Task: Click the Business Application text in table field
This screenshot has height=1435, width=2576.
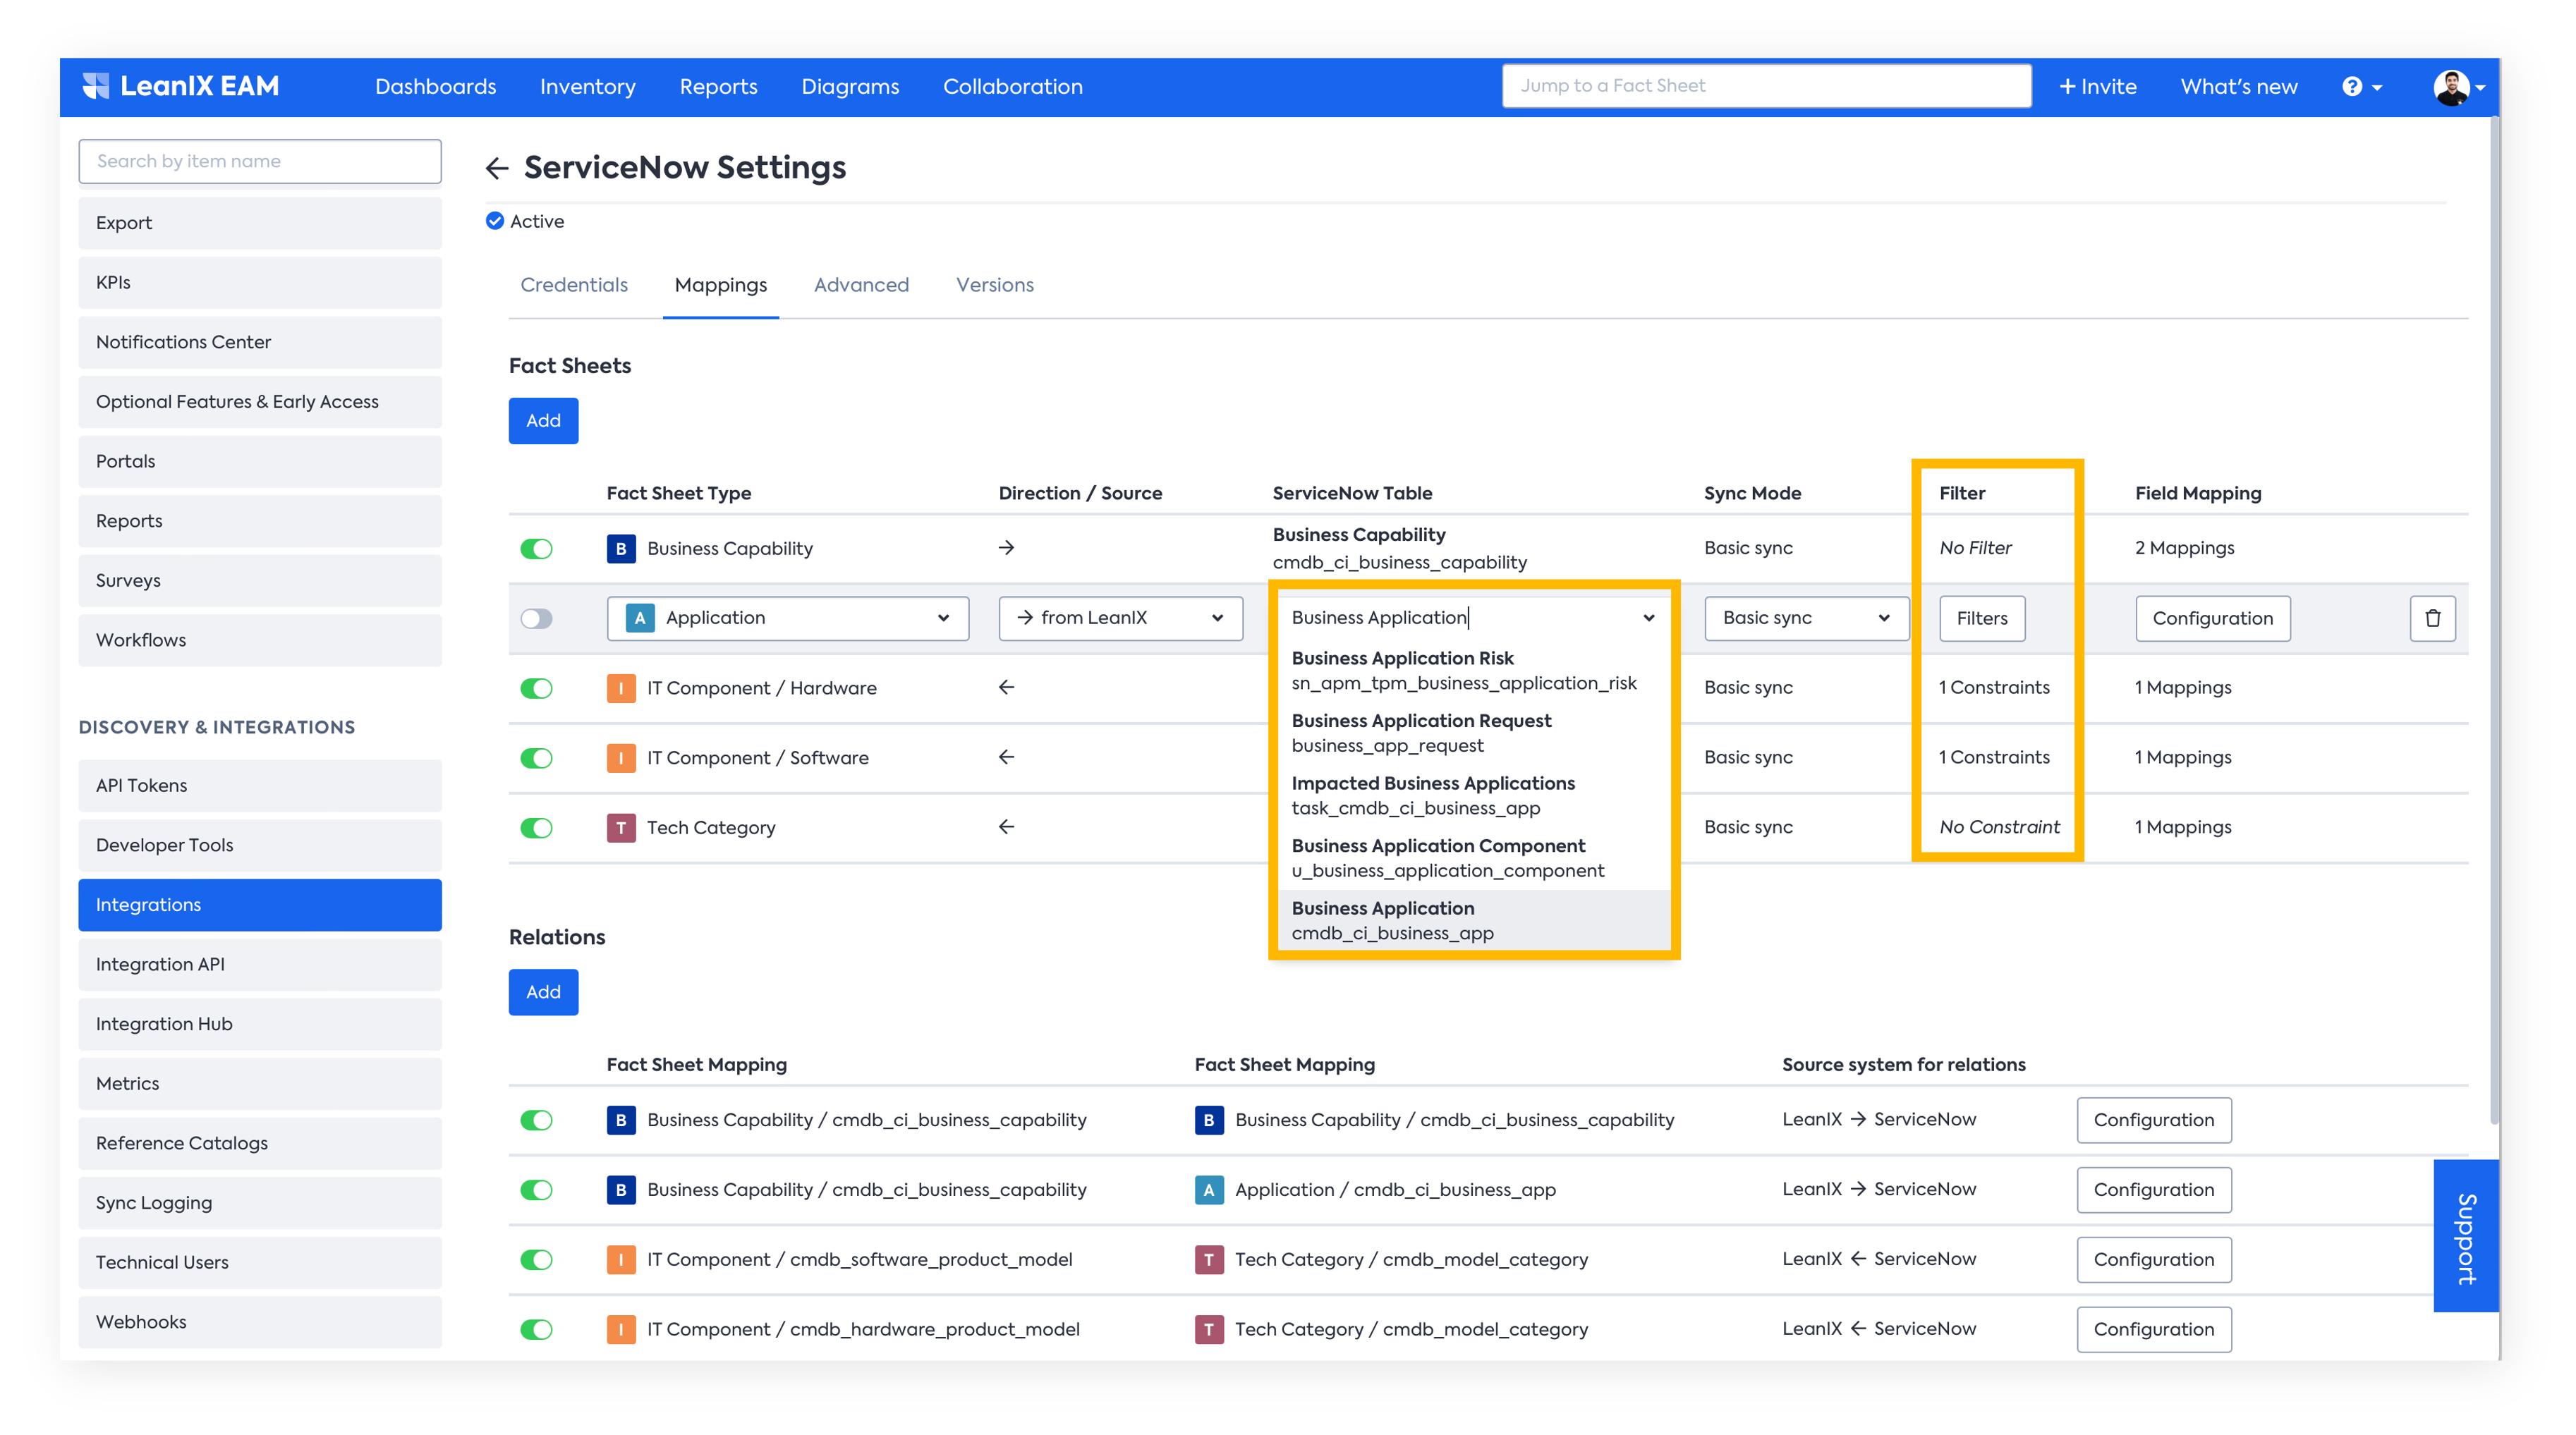Action: [1379, 618]
